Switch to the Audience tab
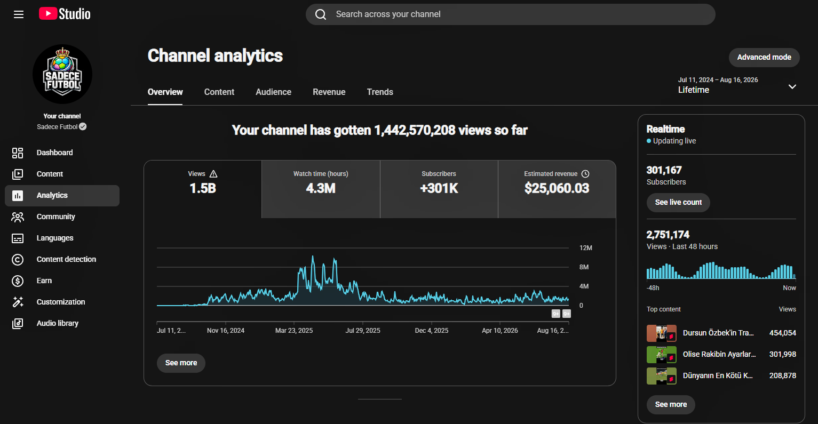 click(x=273, y=92)
